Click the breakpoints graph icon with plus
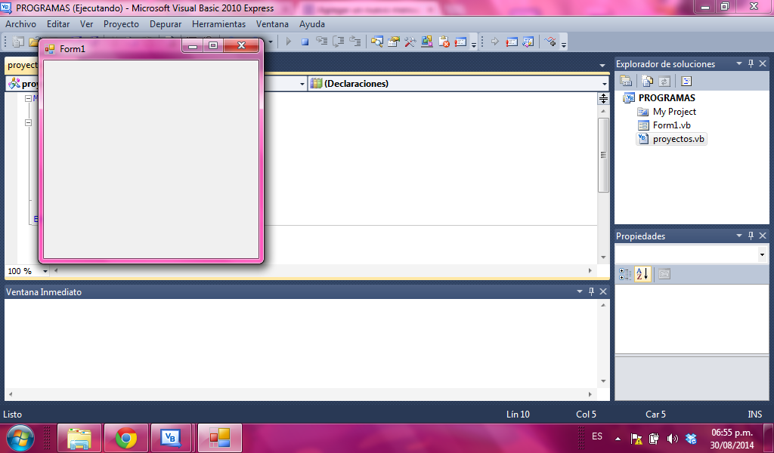Image resolution: width=774 pixels, height=453 pixels. tap(550, 42)
